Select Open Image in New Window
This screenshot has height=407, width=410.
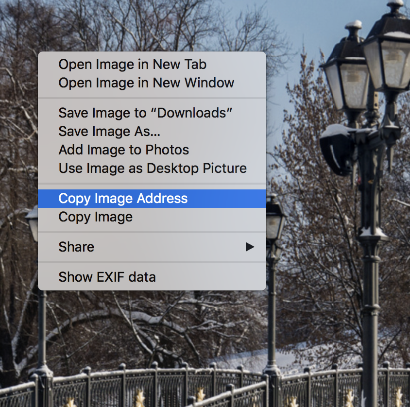tap(152, 83)
